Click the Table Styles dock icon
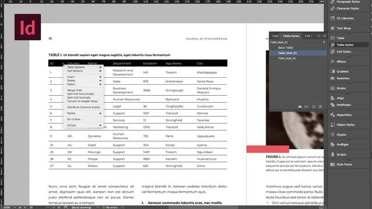This screenshot has width=372, height=209. pos(332,45)
